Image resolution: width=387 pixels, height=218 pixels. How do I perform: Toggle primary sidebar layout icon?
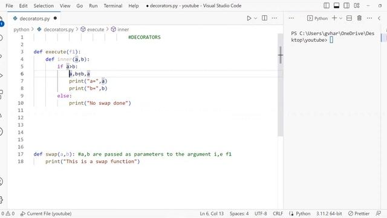coord(327,5)
